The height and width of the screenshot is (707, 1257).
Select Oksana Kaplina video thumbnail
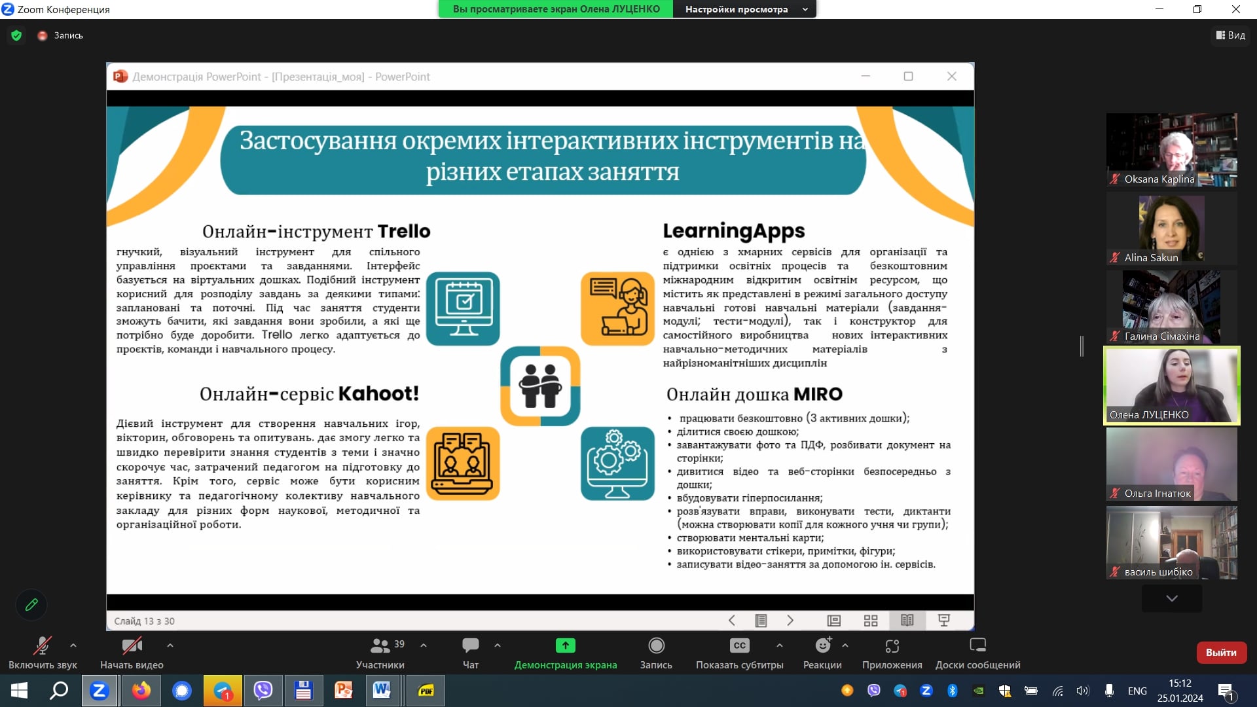click(x=1172, y=150)
